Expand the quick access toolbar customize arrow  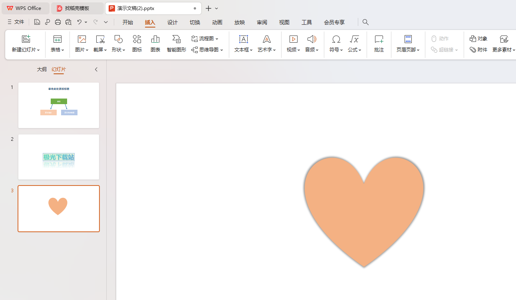[x=106, y=22]
